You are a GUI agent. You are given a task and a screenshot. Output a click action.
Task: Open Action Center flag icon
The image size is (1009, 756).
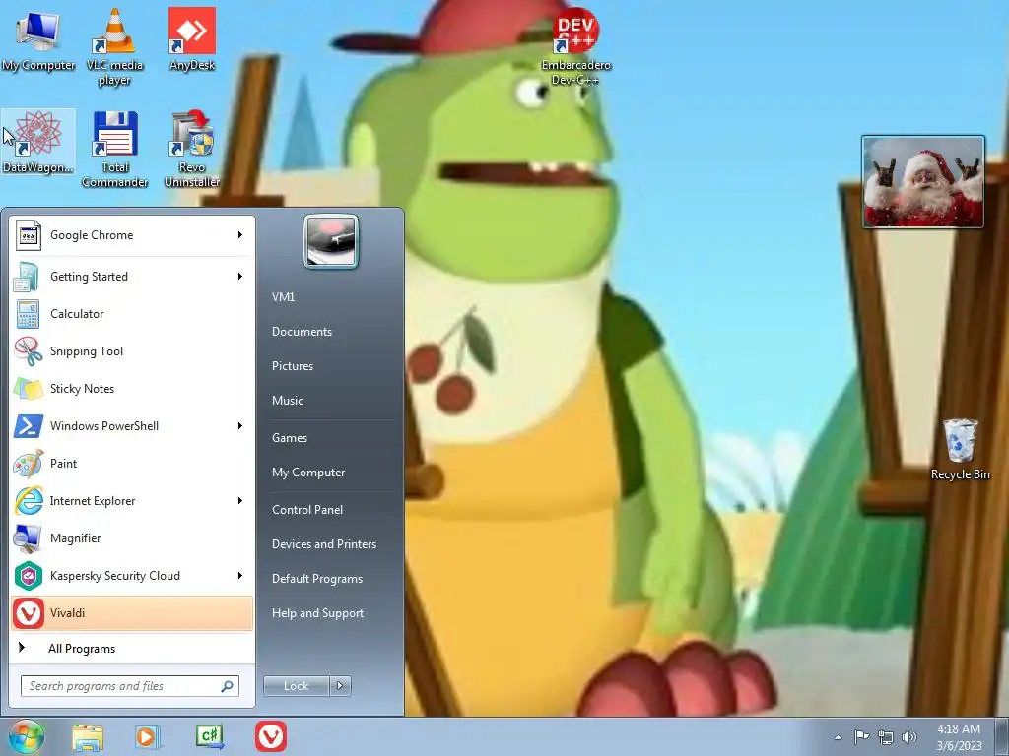861,737
